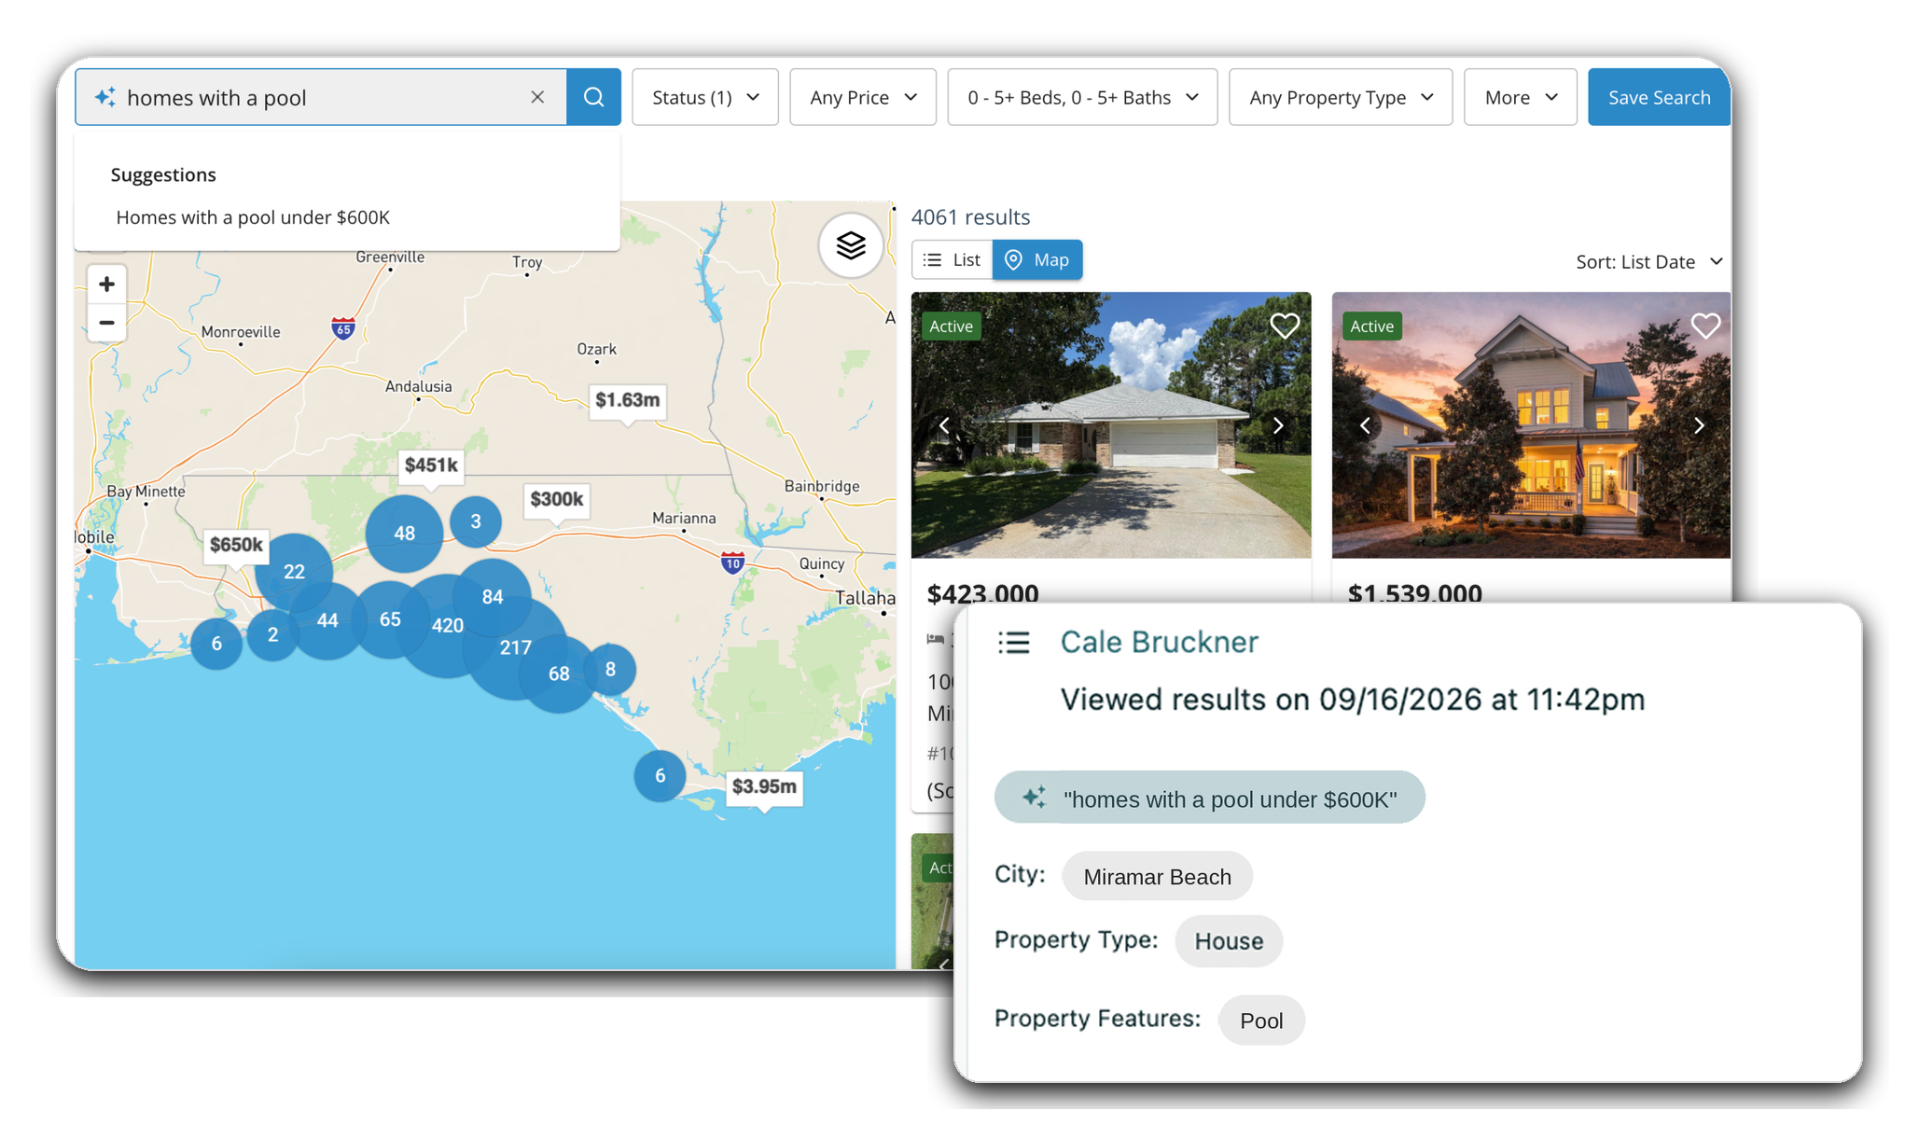Image resolution: width=1919 pixels, height=1139 pixels.
Task: Expand the Any Property Type filter
Action: coord(1341,97)
